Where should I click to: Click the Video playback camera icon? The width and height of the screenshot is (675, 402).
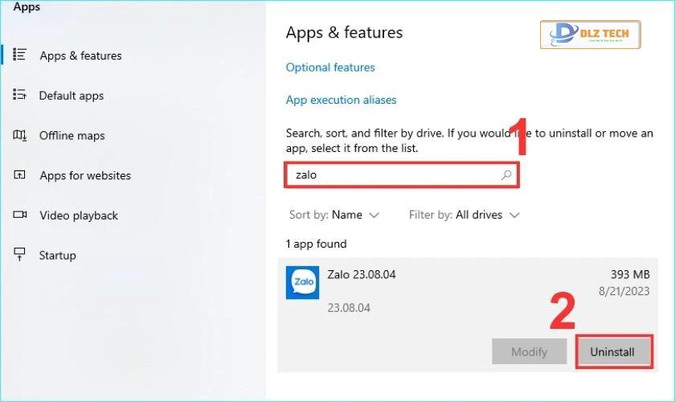pyautogui.click(x=19, y=214)
